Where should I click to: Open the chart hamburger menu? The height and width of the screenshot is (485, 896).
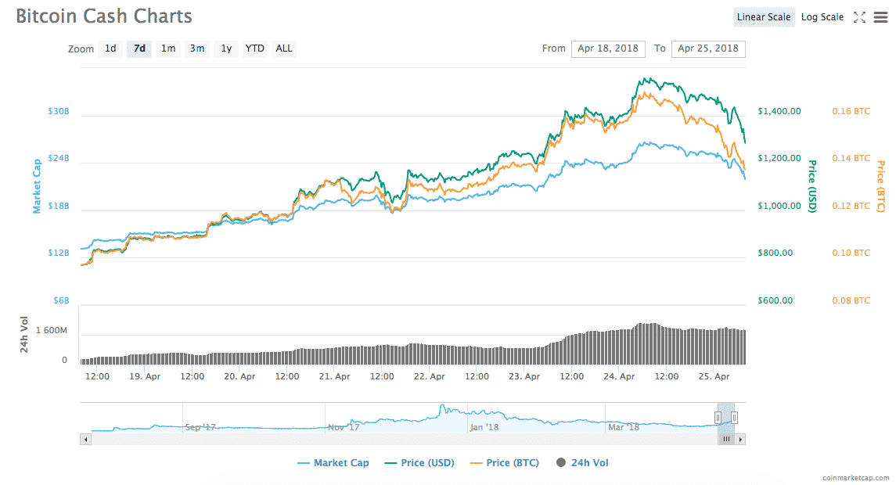(x=880, y=17)
